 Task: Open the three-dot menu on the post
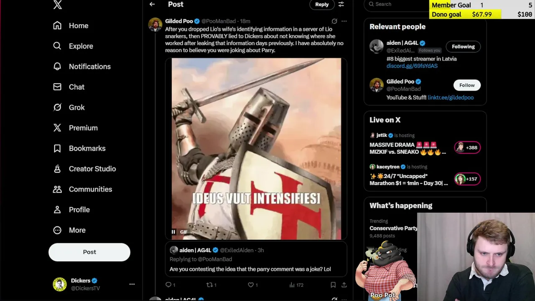click(344, 21)
